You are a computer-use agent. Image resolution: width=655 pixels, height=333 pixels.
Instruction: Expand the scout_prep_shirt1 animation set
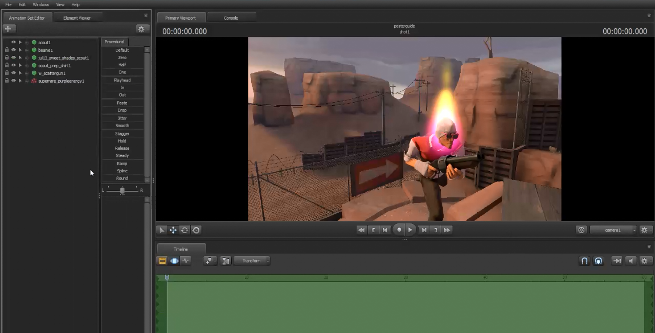(x=27, y=66)
